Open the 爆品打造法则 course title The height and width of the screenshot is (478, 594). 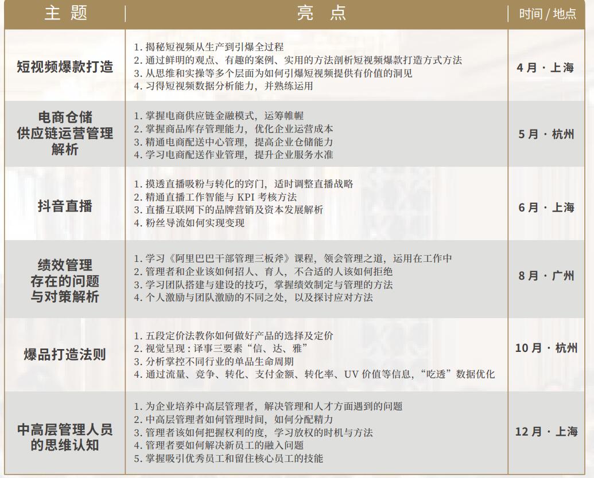pos(65,354)
